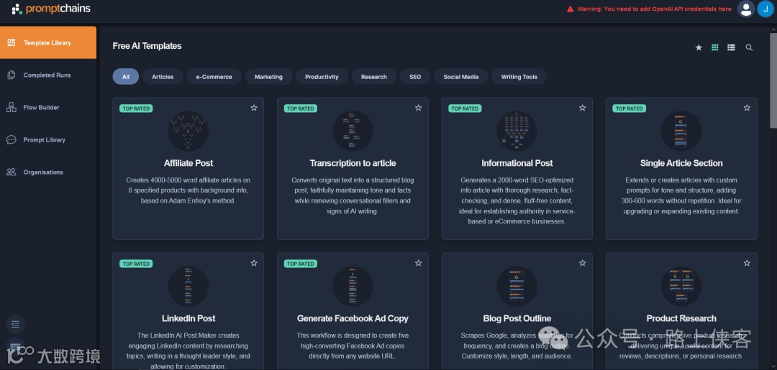Open the template search magnifier
777x370 pixels.
coord(749,47)
